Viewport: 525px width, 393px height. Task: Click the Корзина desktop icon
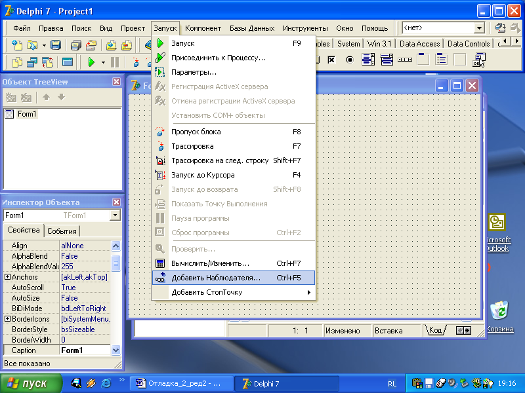pos(499,316)
